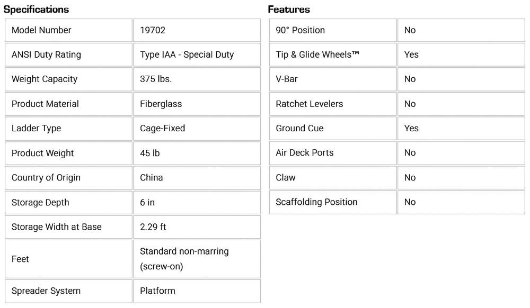Click the Fiberglass material value
The height and width of the screenshot is (308, 530).
click(x=161, y=104)
